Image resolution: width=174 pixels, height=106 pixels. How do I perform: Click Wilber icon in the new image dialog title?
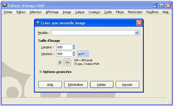point(38,23)
